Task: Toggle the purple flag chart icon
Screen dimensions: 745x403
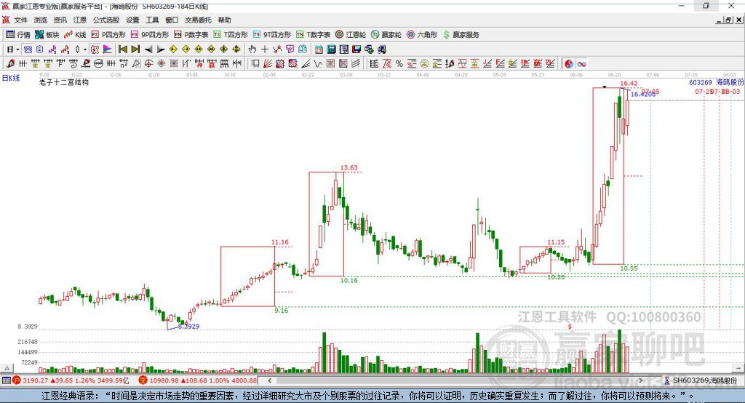Action: click(108, 49)
